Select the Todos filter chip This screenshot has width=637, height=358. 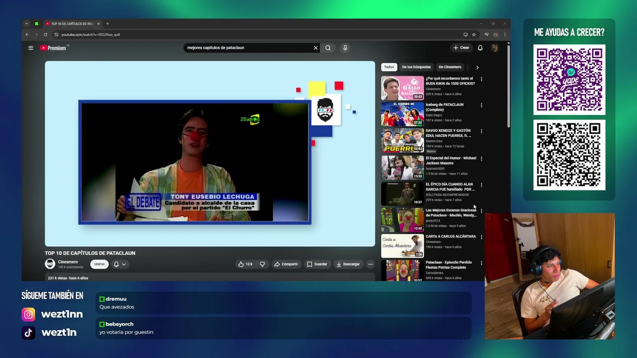pos(389,67)
